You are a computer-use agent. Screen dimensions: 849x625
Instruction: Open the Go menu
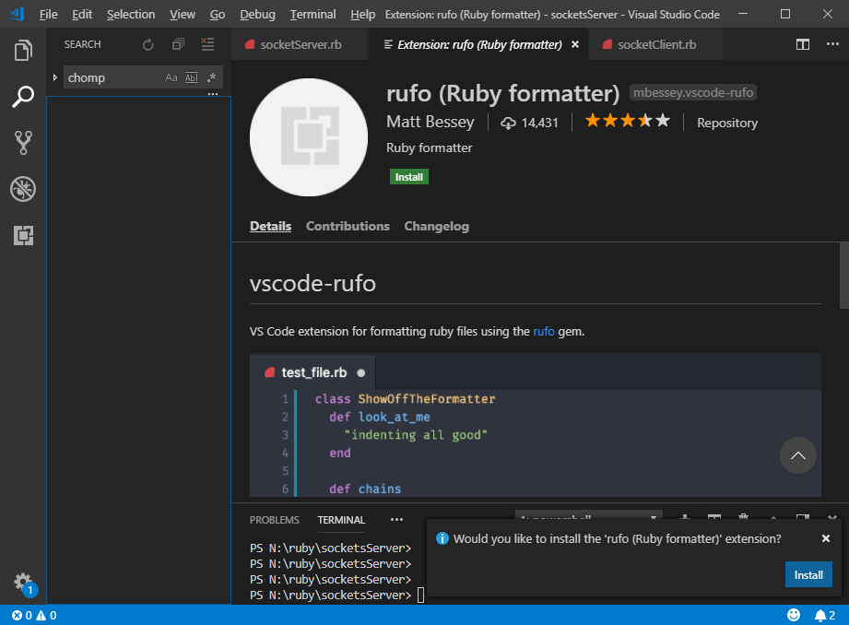point(218,14)
